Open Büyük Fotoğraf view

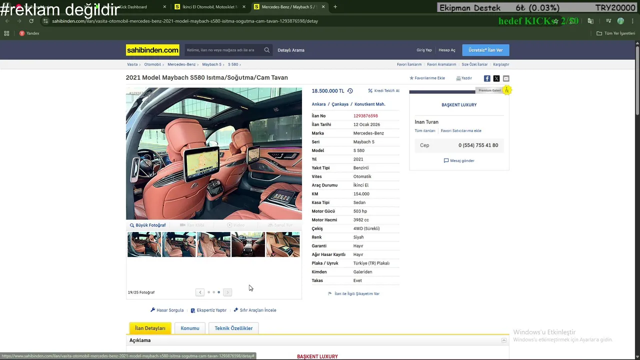click(x=148, y=225)
